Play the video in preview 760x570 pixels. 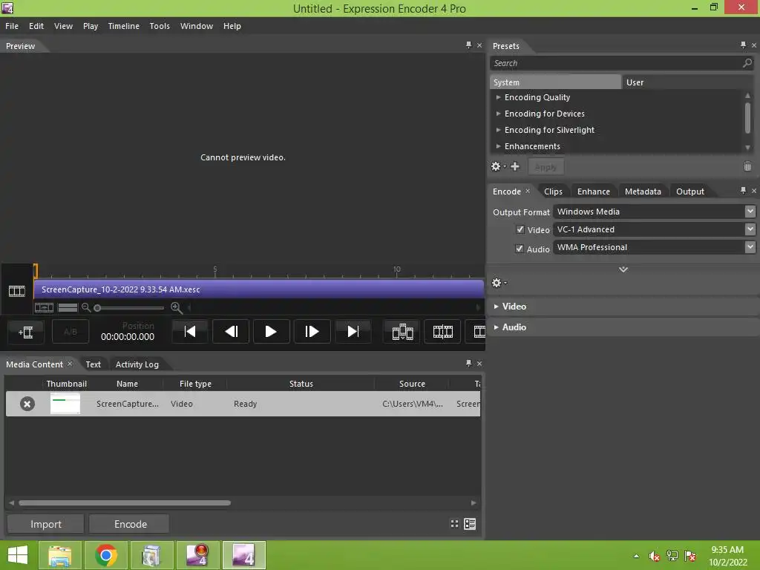pyautogui.click(x=271, y=332)
